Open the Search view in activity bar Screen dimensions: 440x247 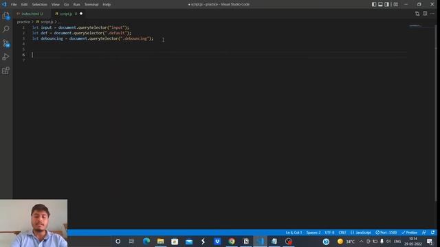coord(6,29)
